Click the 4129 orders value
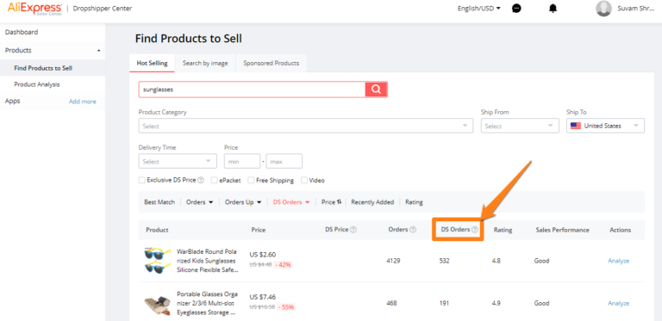 click(x=393, y=261)
